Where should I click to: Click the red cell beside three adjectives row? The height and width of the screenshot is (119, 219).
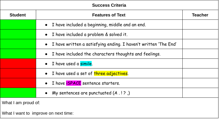18,73
